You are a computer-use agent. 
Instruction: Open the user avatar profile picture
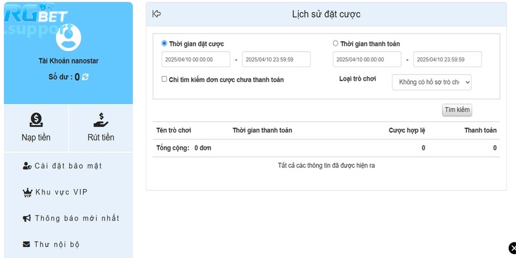[x=68, y=38]
